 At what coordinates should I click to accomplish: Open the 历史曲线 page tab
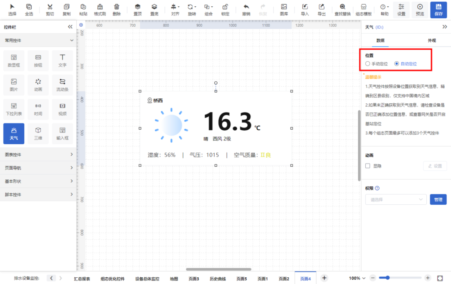218,279
